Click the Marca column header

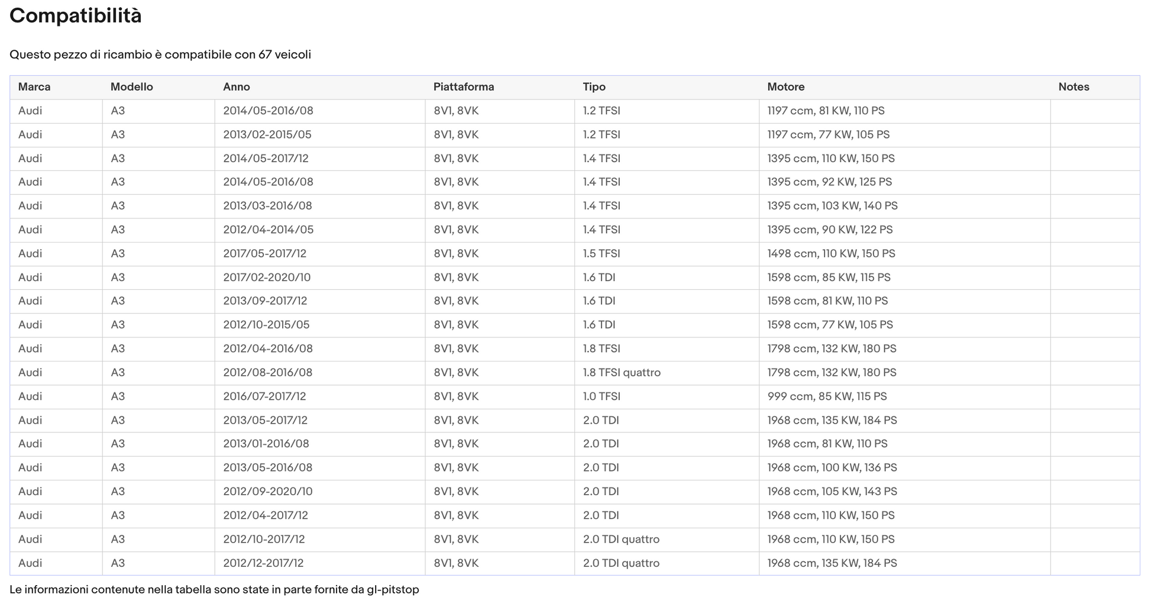point(34,87)
